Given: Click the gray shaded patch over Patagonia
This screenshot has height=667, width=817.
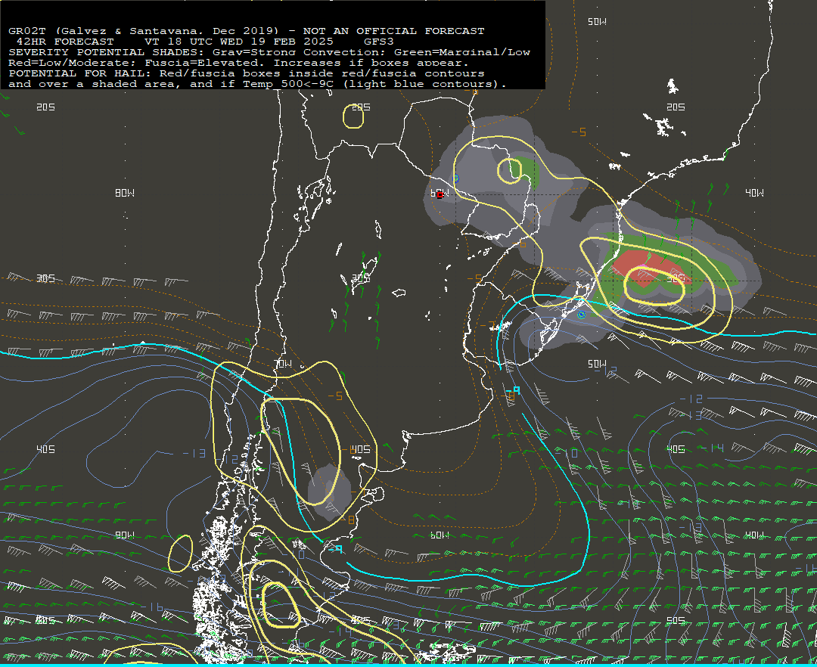Looking at the screenshot, I should point(329,492).
